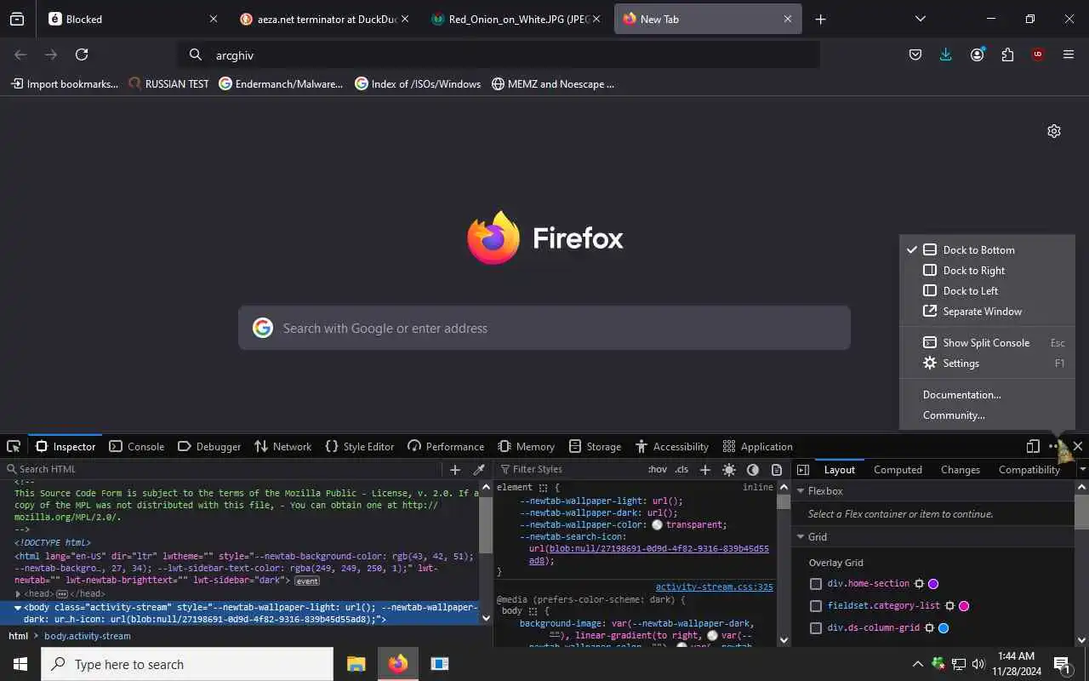
Task: Open the Downloads panel arrow icon
Action: coord(946,54)
